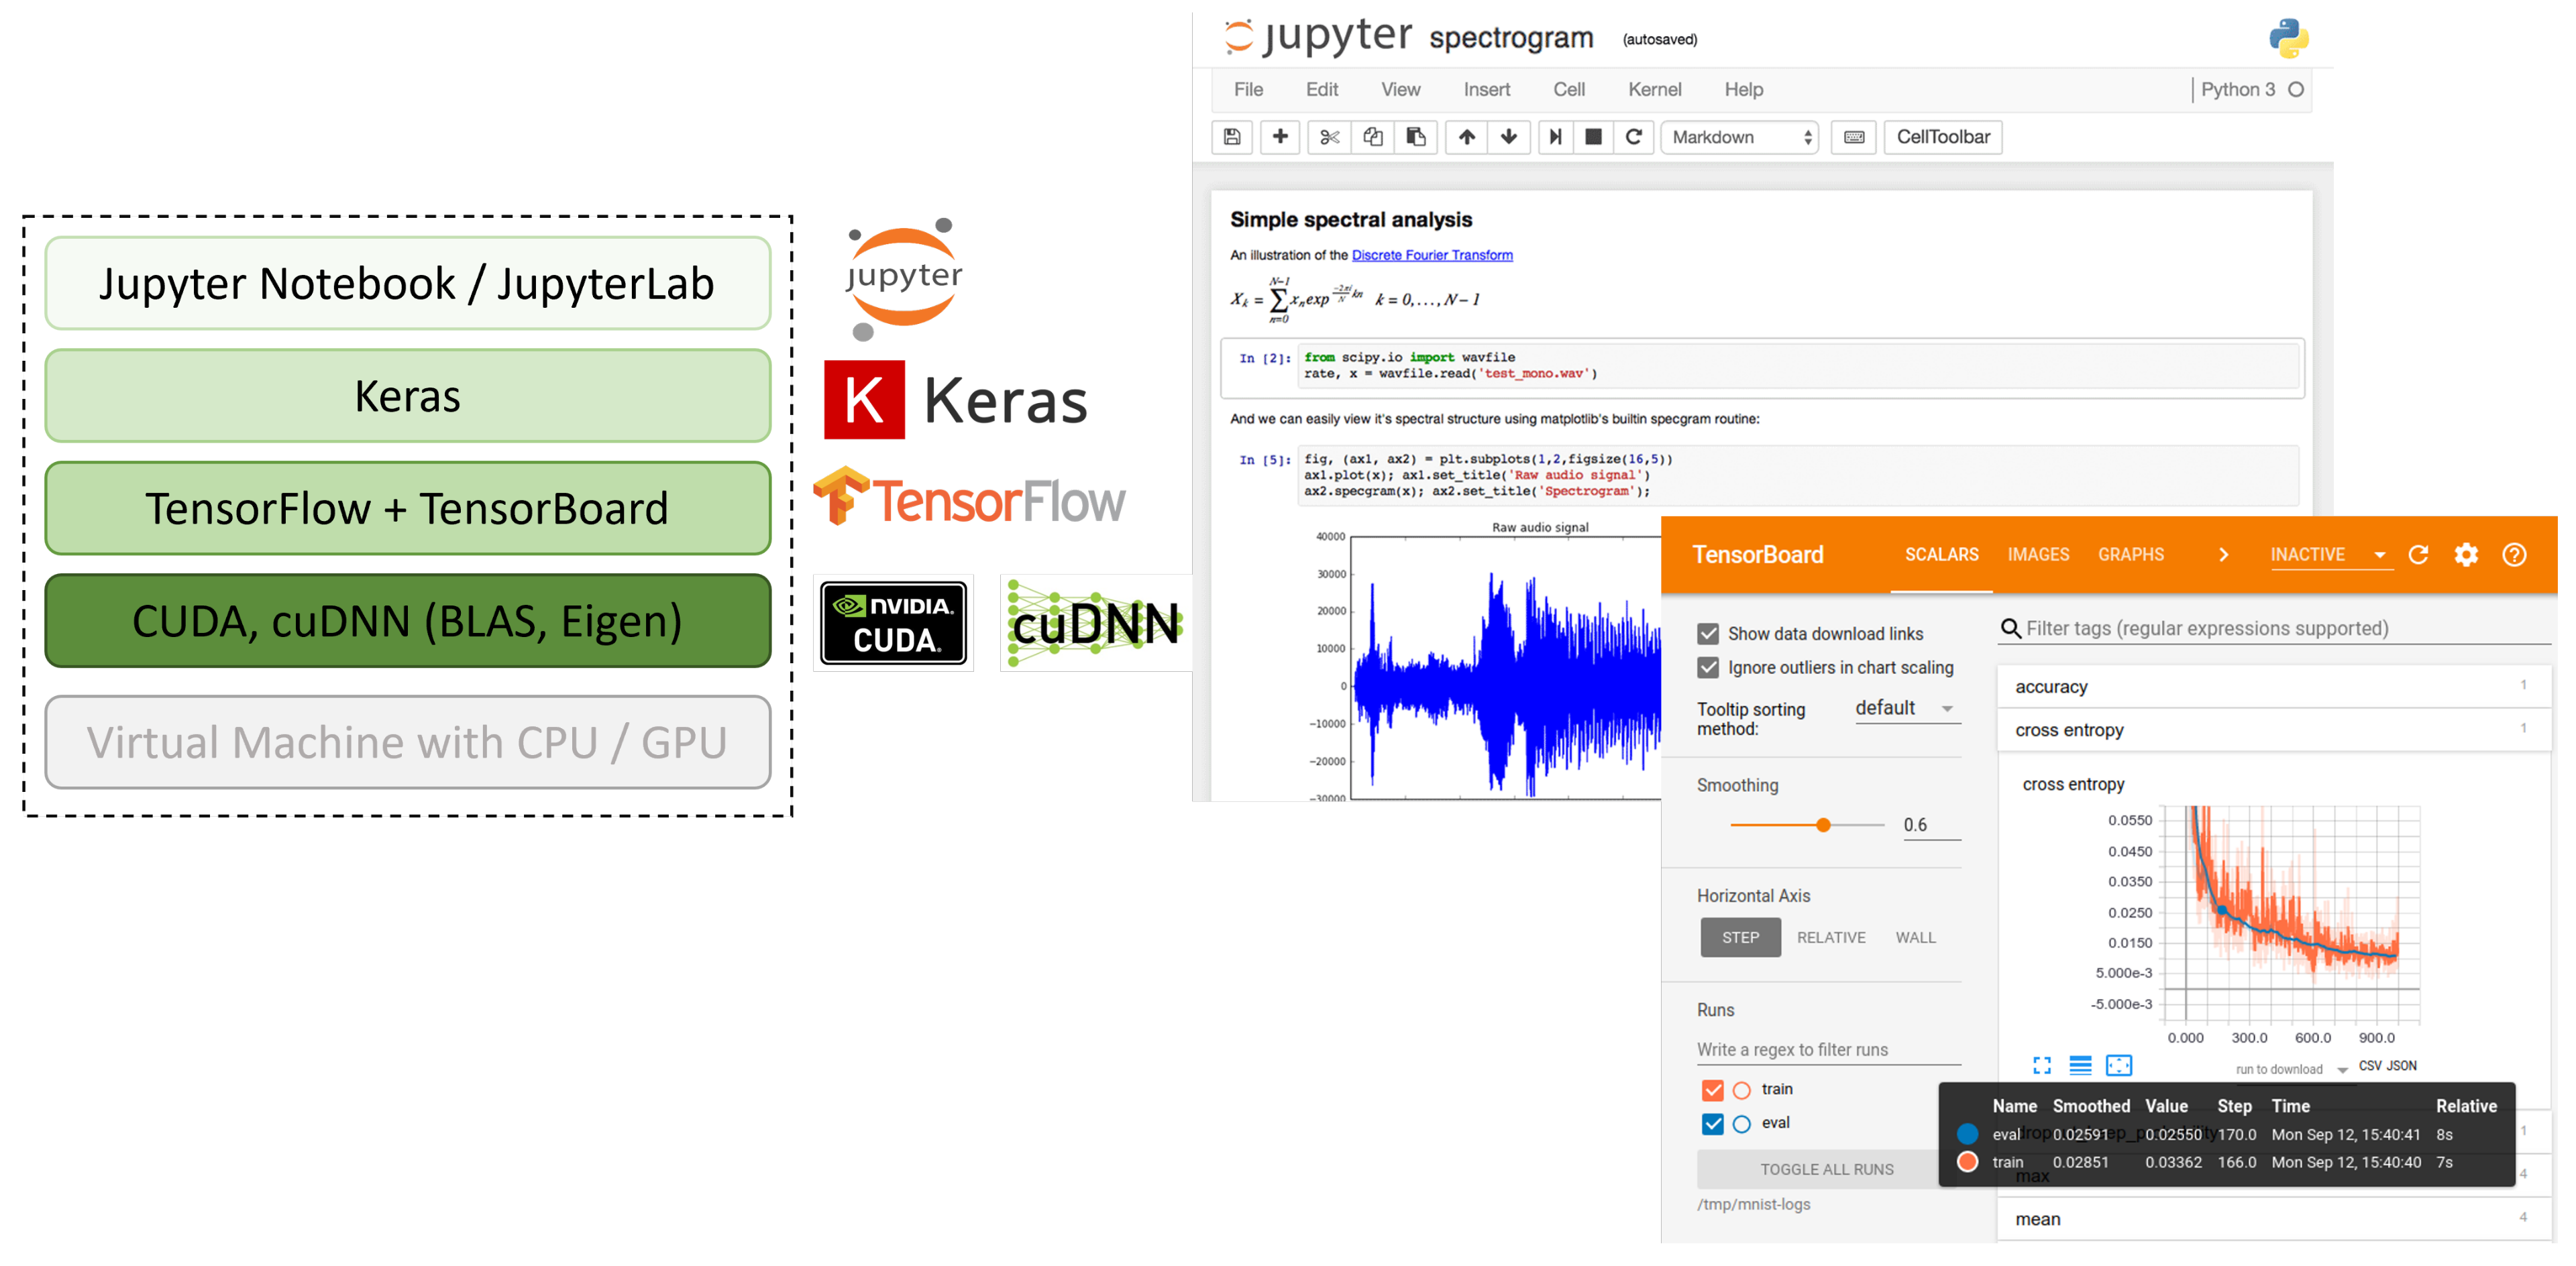Click the Smoothing slider handle

[1823, 825]
